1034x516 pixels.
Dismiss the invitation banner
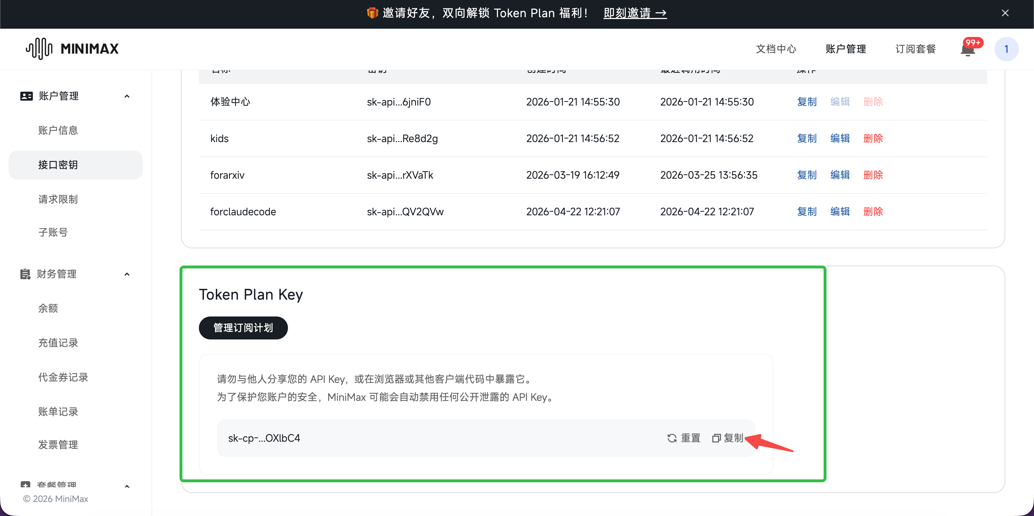point(1005,13)
